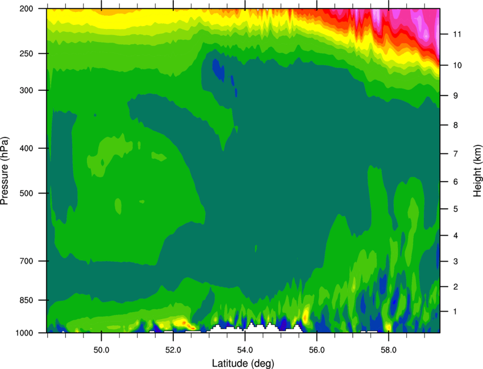Click height tick label 8

pyautogui.click(x=455, y=125)
